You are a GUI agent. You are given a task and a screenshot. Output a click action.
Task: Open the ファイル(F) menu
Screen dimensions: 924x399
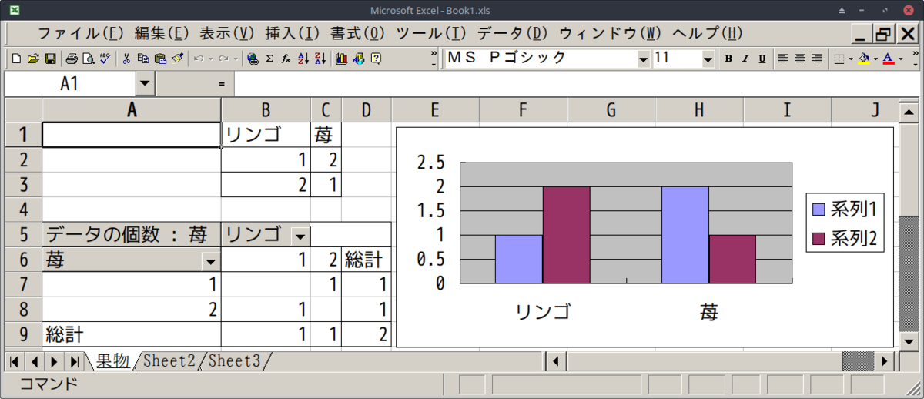81,34
